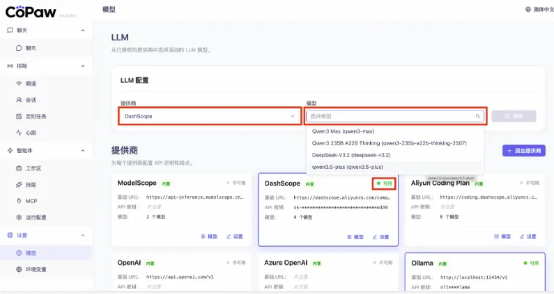Click the briefcase icon beside 工作区
Image resolution: width=554 pixels, height=294 pixels.
(x=19, y=168)
